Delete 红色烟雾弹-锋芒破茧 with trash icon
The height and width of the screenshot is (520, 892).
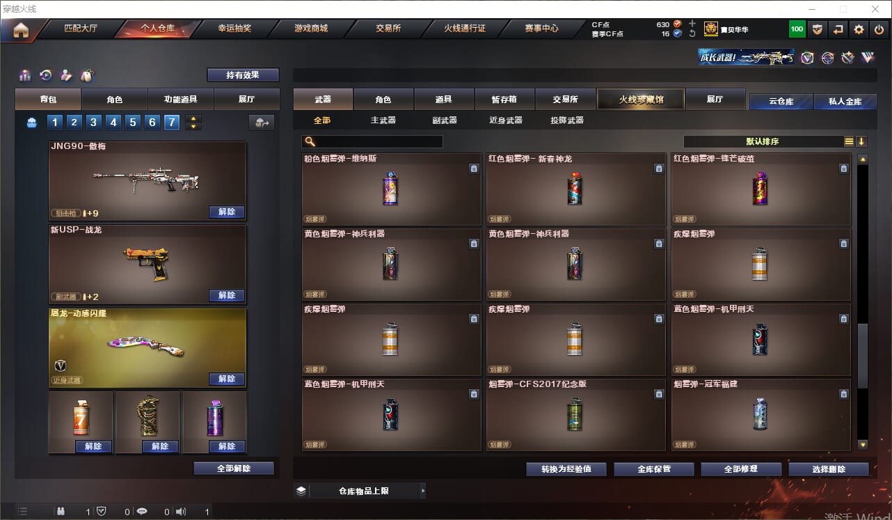844,168
